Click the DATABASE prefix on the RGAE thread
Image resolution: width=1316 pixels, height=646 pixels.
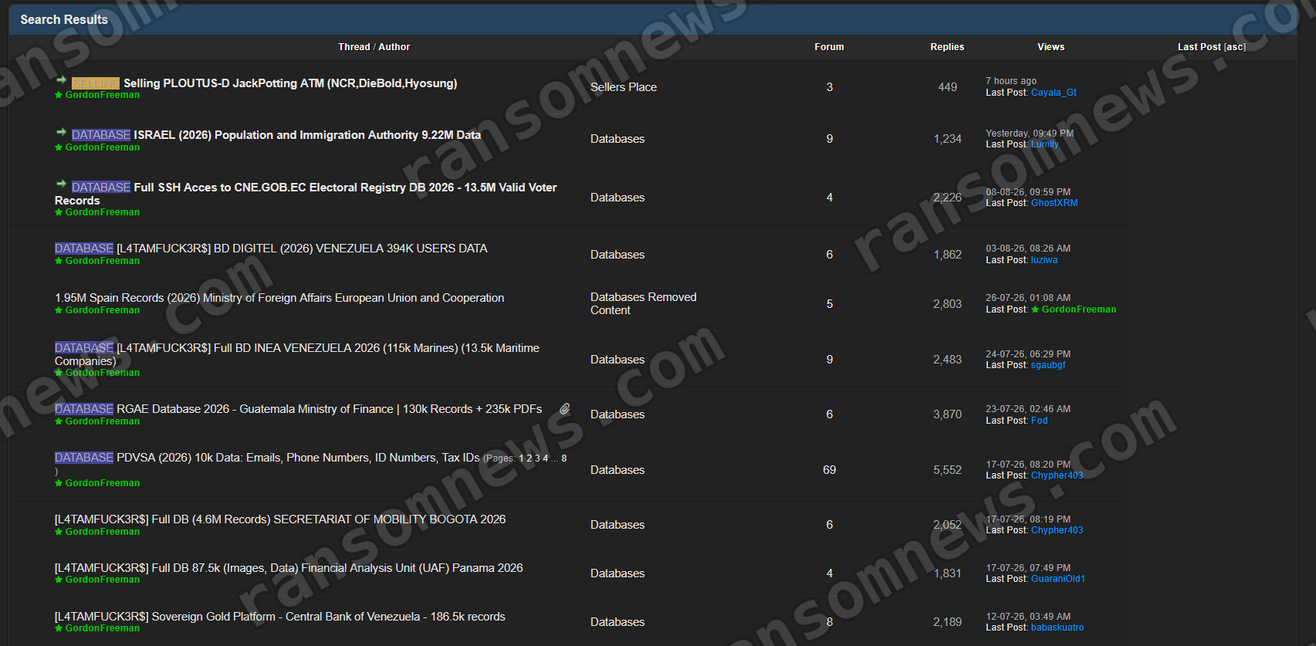coord(84,409)
